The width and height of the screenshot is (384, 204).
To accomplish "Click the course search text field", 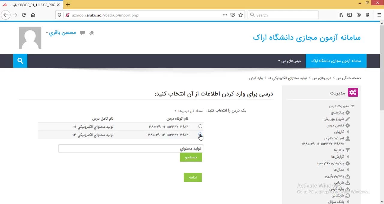I will 131,149.
